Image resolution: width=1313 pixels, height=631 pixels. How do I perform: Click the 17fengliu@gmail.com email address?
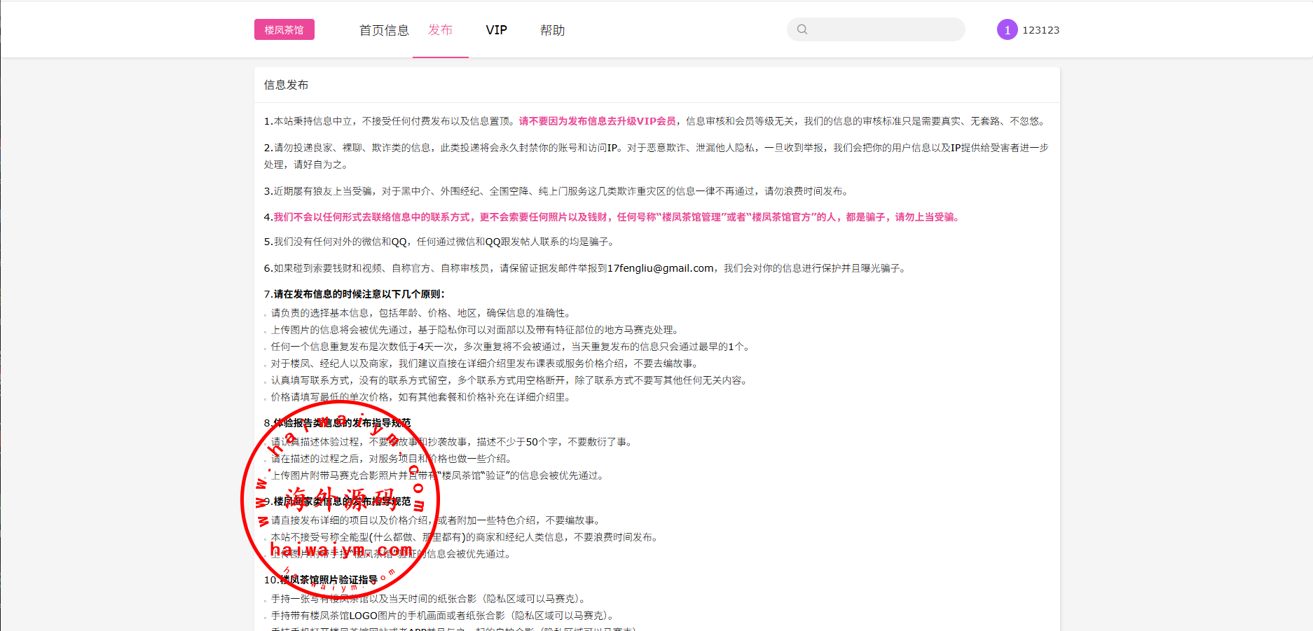pyautogui.click(x=661, y=268)
